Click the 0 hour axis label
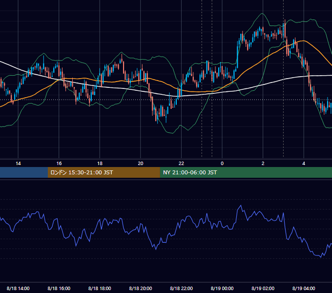The width and height of the screenshot is (332, 293). point(222,164)
